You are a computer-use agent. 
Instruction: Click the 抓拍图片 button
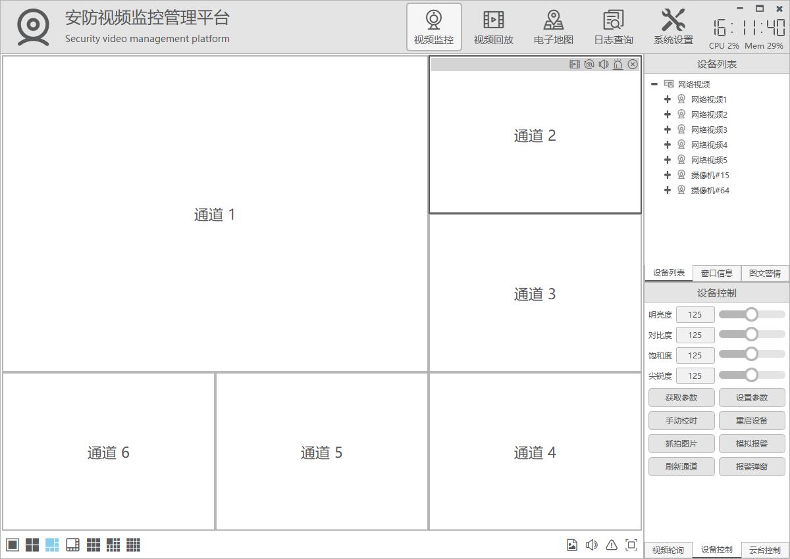click(x=681, y=443)
